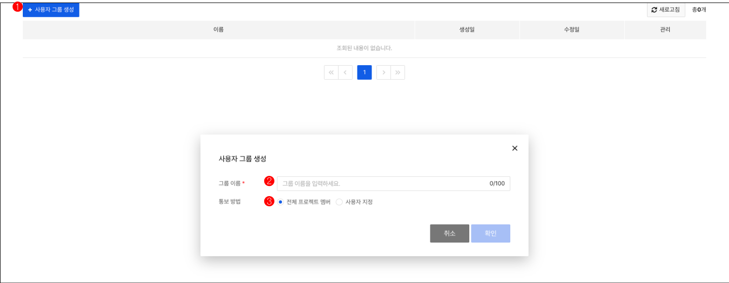The image size is (729, 283).
Task: Go to the previous page arrow
Action: pyautogui.click(x=345, y=72)
